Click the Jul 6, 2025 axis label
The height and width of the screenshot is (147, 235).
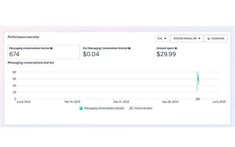point(219,102)
